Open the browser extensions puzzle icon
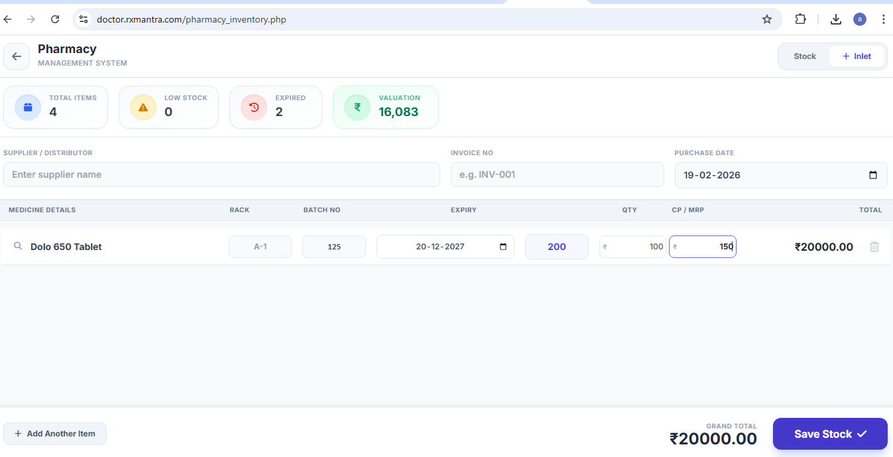Screen dimensions: 893x457 click(800, 19)
